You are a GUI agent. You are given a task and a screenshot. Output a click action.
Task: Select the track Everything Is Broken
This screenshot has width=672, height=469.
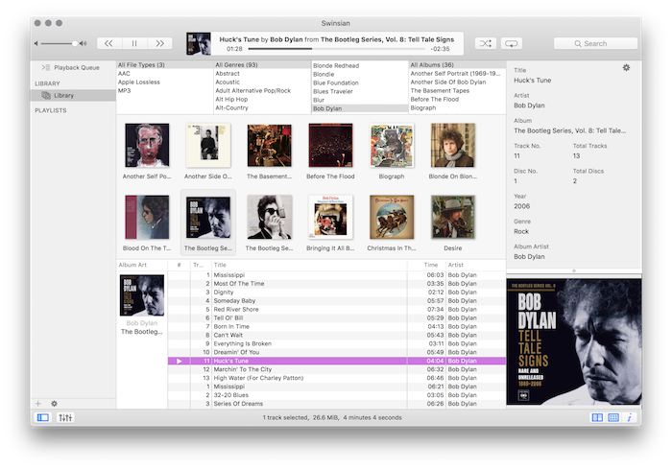pos(337,343)
